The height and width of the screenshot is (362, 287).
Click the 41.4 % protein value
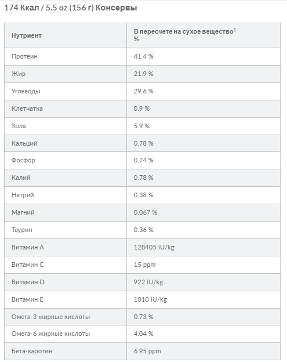coord(144,56)
